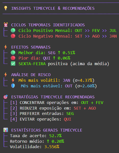Click the green circle next to Ciclo Positivo Mensal
Image resolution: width=119 pixels, height=153 pixels.
[13, 30]
